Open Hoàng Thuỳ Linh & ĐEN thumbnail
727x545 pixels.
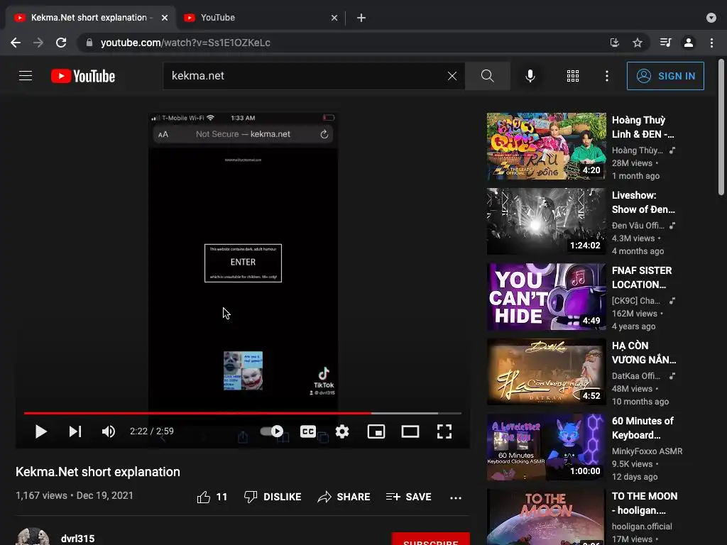point(546,146)
